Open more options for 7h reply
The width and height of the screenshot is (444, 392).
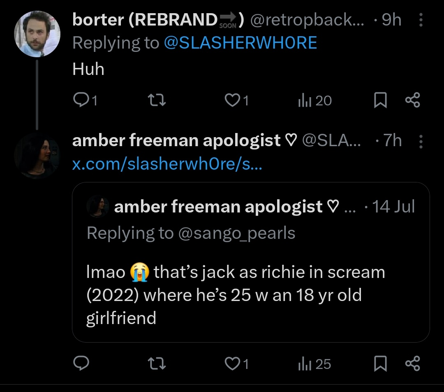pos(420,141)
